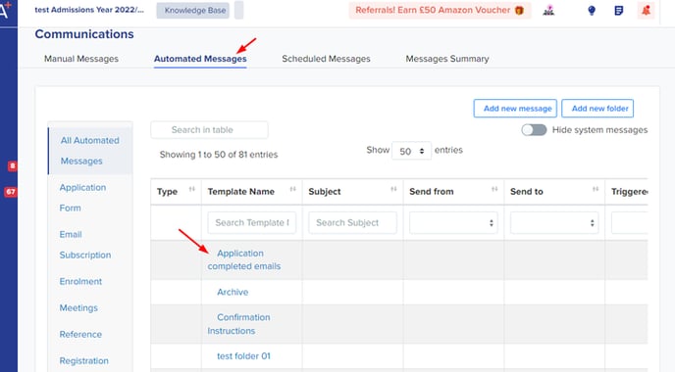The height and width of the screenshot is (372, 675).
Task: Click the A+ logo in sidebar
Action: coord(6,11)
